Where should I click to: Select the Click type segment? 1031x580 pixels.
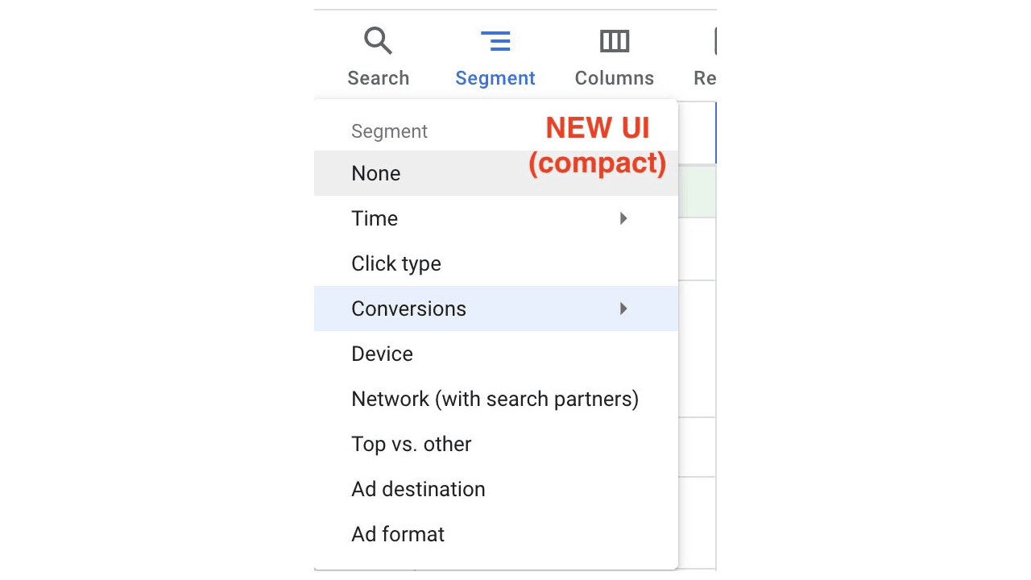click(496, 263)
